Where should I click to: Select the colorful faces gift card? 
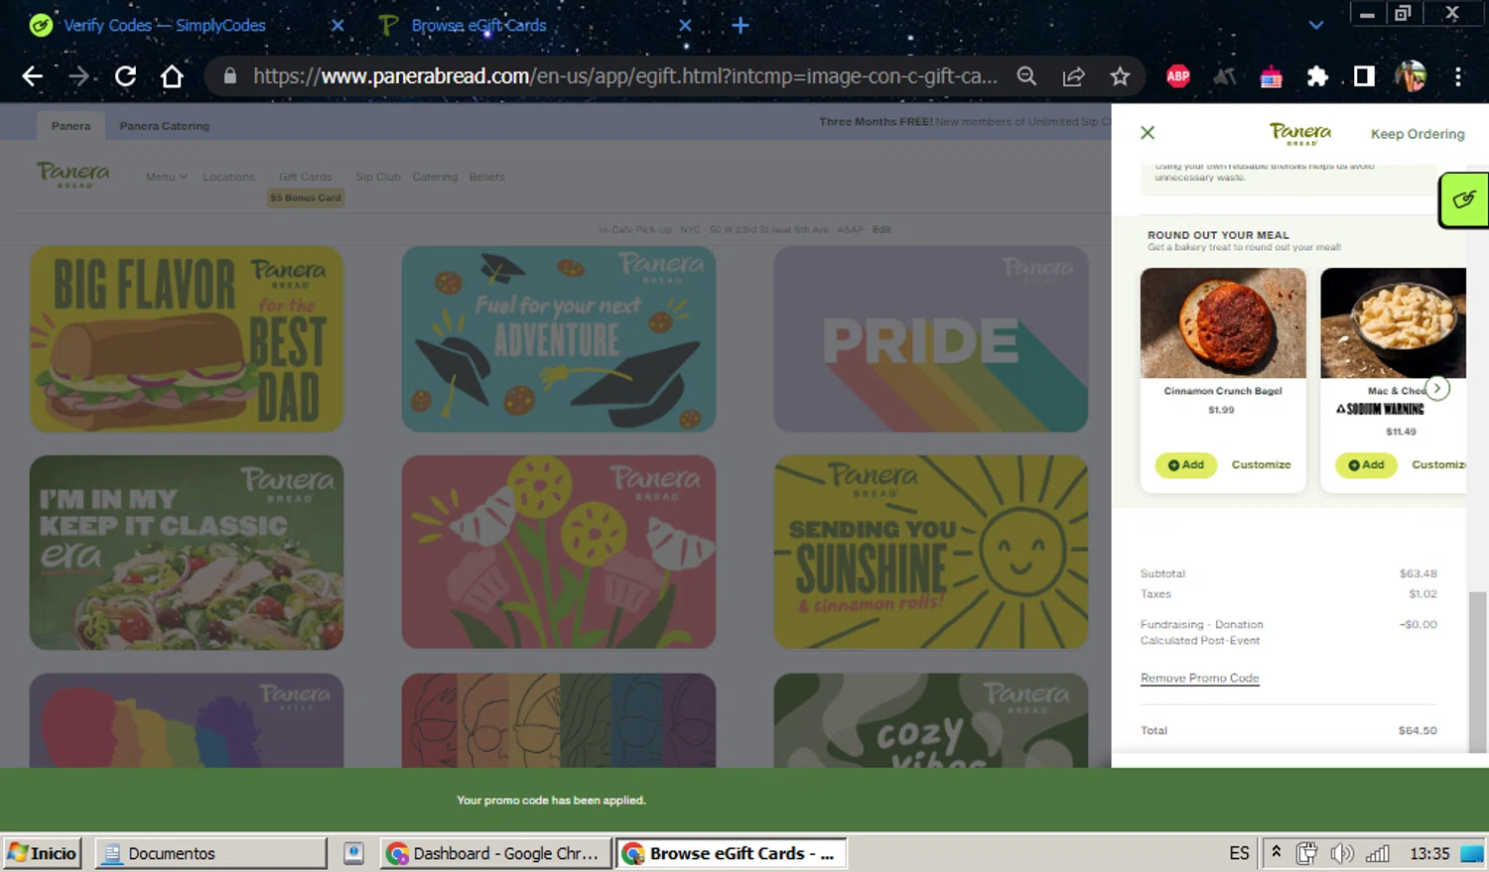tap(559, 721)
